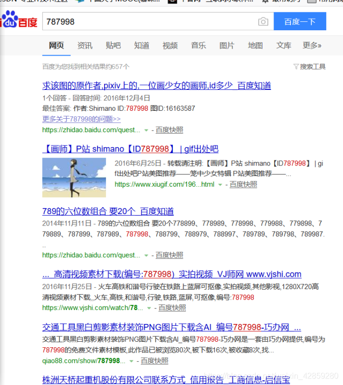Click the 搜索工具 filter icon

pyautogui.click(x=296, y=67)
